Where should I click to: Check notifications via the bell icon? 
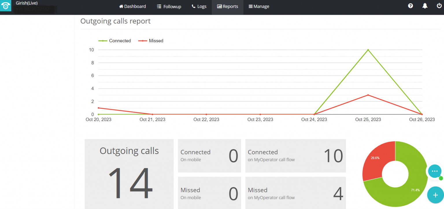pyautogui.click(x=425, y=6)
